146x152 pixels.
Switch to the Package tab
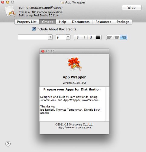coord(123,22)
